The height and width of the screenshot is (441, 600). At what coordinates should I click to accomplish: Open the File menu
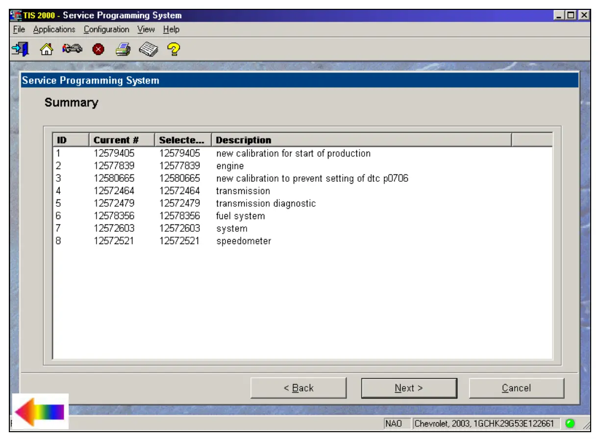point(19,29)
